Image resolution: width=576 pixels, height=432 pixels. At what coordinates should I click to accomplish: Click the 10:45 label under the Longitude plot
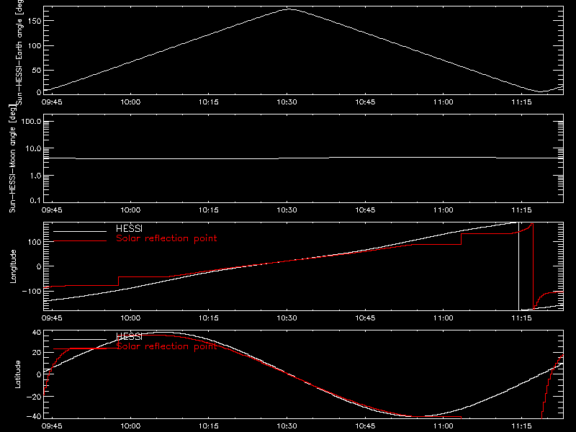(x=365, y=318)
